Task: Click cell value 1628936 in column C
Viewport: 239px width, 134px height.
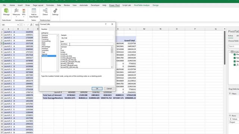Action: click(x=29, y=32)
